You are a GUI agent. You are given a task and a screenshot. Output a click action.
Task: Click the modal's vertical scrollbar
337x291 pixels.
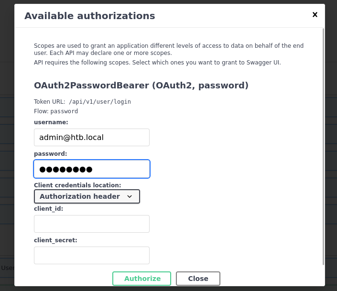[323, 147]
